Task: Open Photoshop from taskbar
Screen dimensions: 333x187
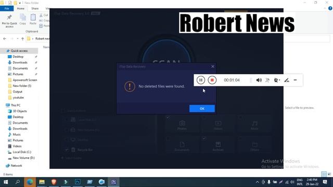Action: coord(78,182)
